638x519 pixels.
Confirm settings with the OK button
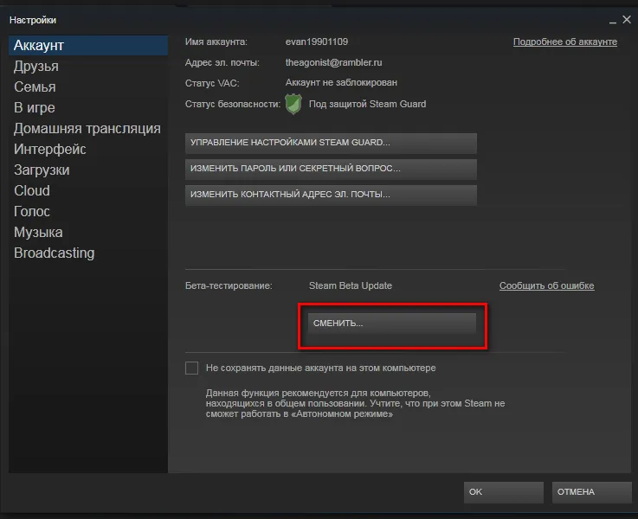(x=503, y=492)
